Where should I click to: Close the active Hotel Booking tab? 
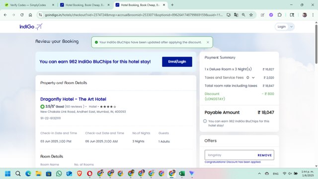tap(164, 5)
